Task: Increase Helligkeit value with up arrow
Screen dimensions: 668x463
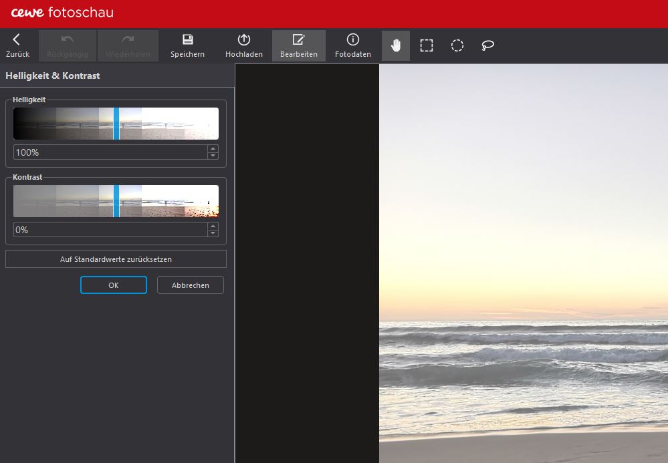Action: tap(213, 148)
